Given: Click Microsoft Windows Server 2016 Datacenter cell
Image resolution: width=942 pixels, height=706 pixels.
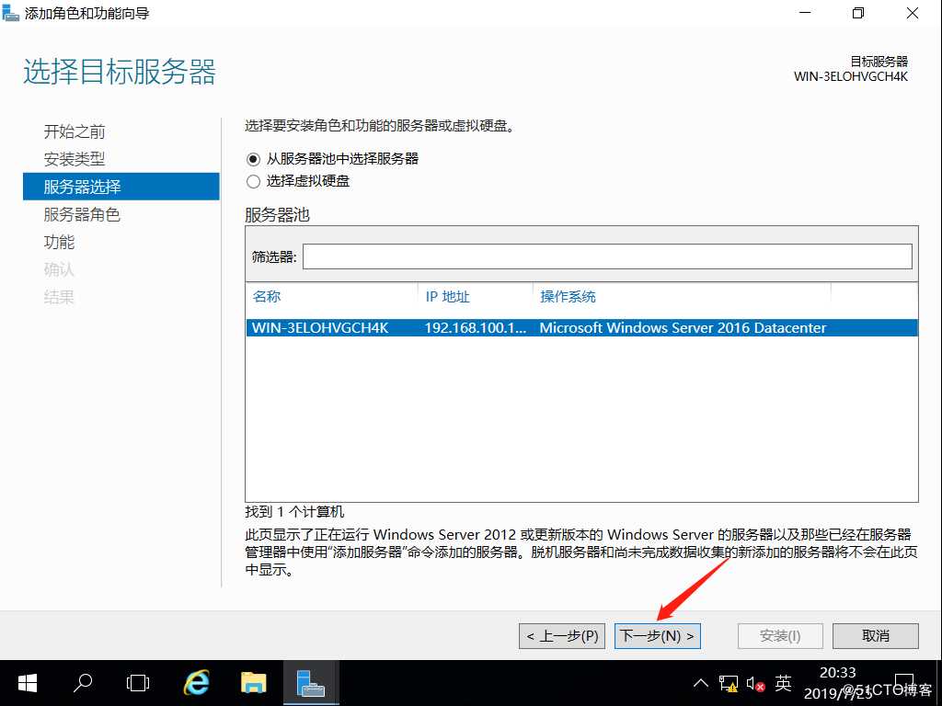Looking at the screenshot, I should point(683,328).
